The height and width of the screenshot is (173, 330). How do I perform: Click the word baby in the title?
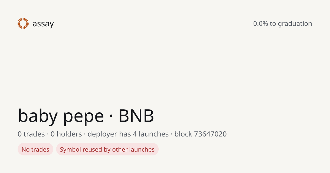(x=38, y=116)
